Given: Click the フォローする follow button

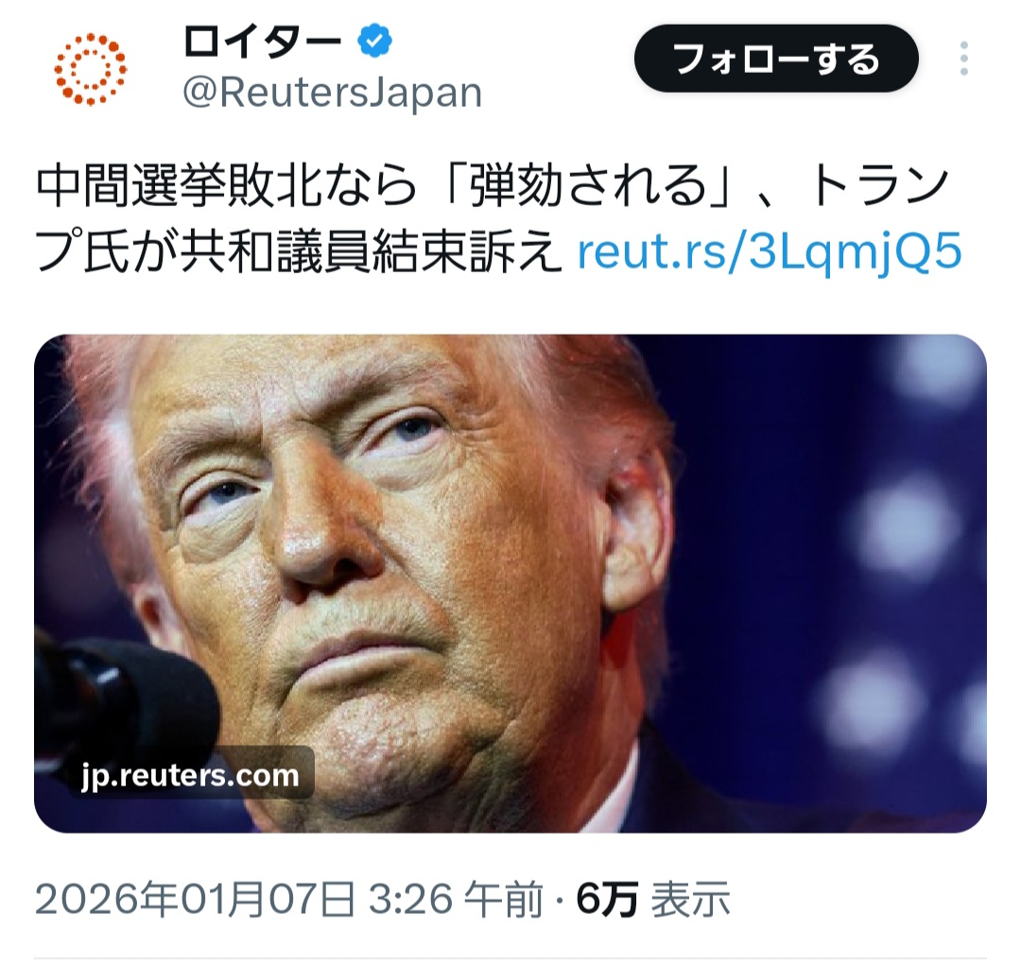Looking at the screenshot, I should (x=776, y=59).
